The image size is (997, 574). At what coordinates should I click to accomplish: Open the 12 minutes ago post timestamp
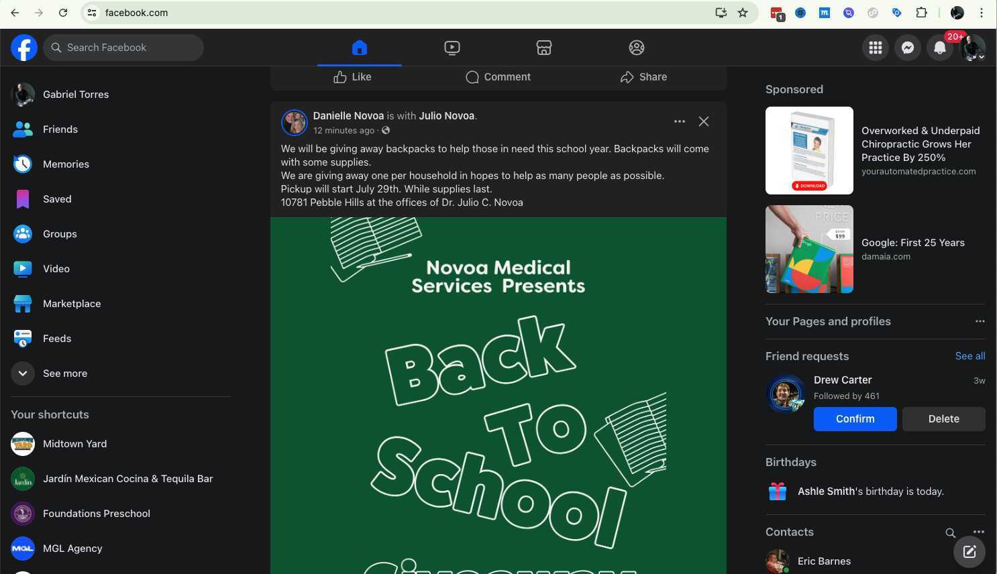(x=344, y=131)
